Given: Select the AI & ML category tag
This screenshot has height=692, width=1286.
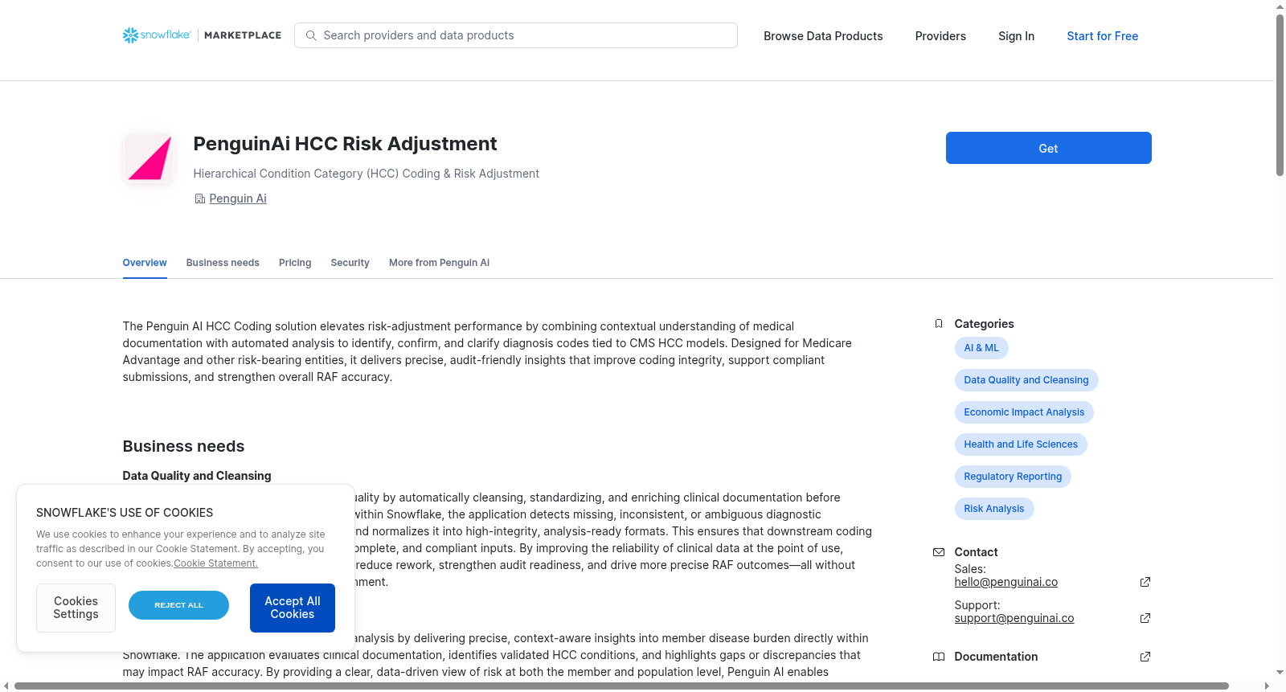Looking at the screenshot, I should click(981, 348).
